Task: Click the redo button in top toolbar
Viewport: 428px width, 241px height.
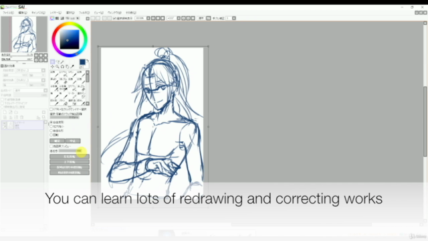Action: [x=98, y=18]
